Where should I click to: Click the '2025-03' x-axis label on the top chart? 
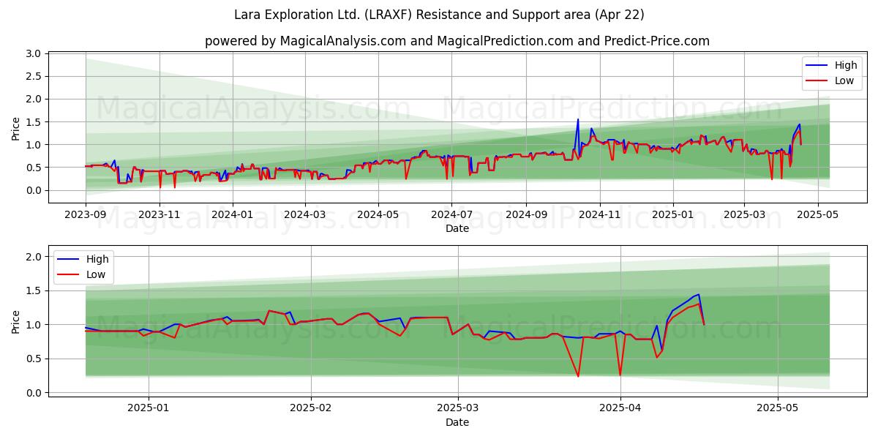pos(743,215)
